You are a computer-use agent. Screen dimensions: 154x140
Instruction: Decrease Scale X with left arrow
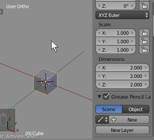(x=99, y=33)
